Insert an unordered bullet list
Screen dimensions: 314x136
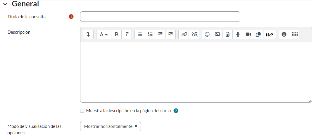[140, 34]
